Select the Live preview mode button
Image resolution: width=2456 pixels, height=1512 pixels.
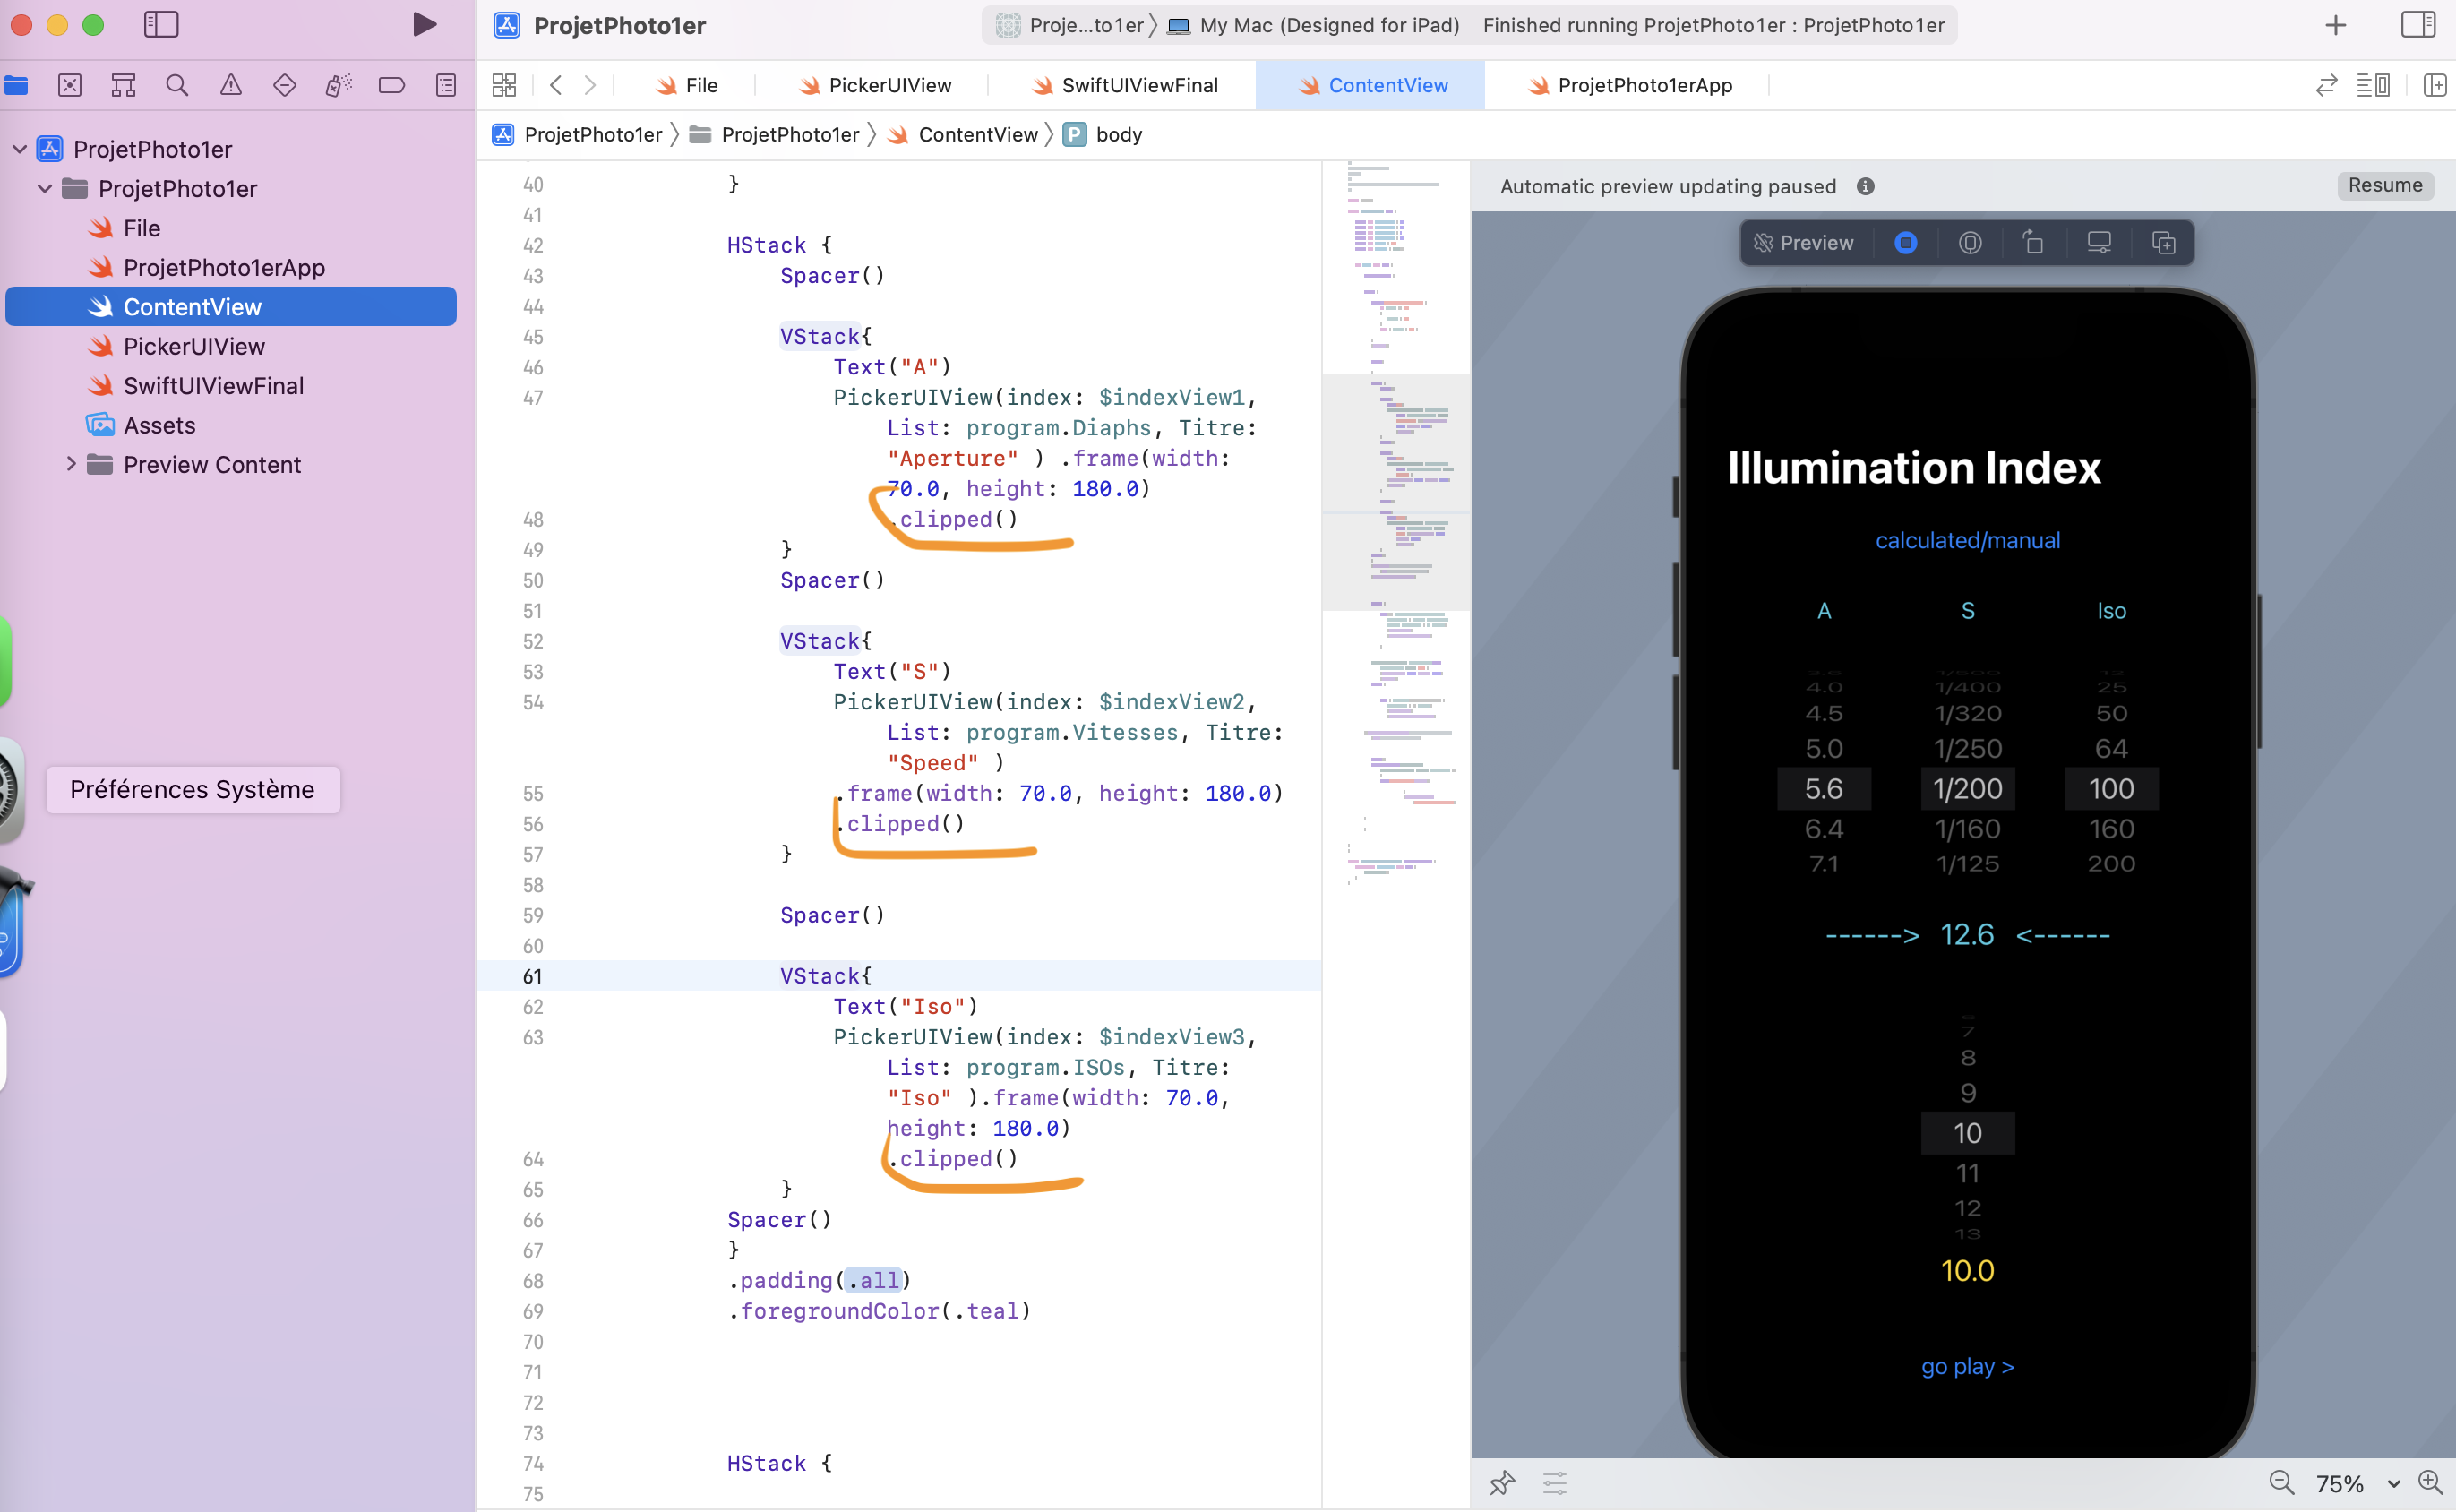click(1906, 243)
